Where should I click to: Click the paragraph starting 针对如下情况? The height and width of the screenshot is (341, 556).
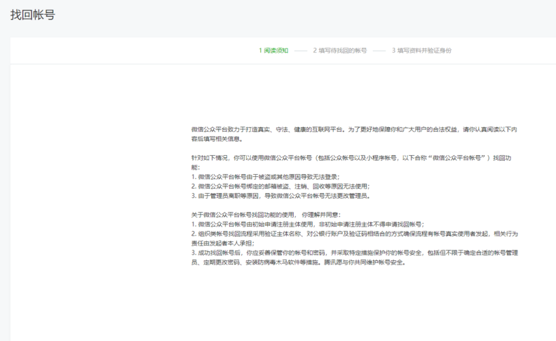(351, 163)
